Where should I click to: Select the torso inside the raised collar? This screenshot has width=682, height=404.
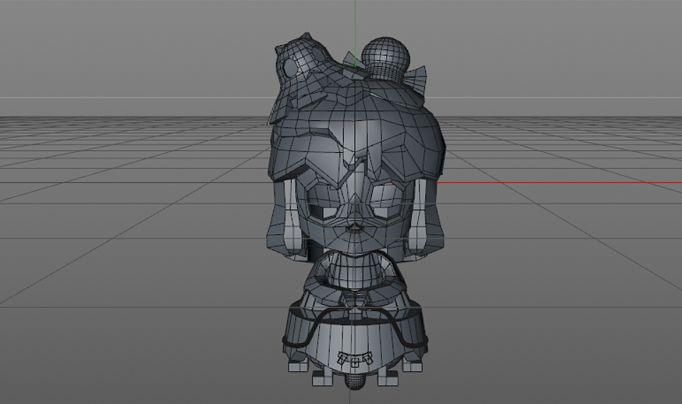[x=354, y=270]
